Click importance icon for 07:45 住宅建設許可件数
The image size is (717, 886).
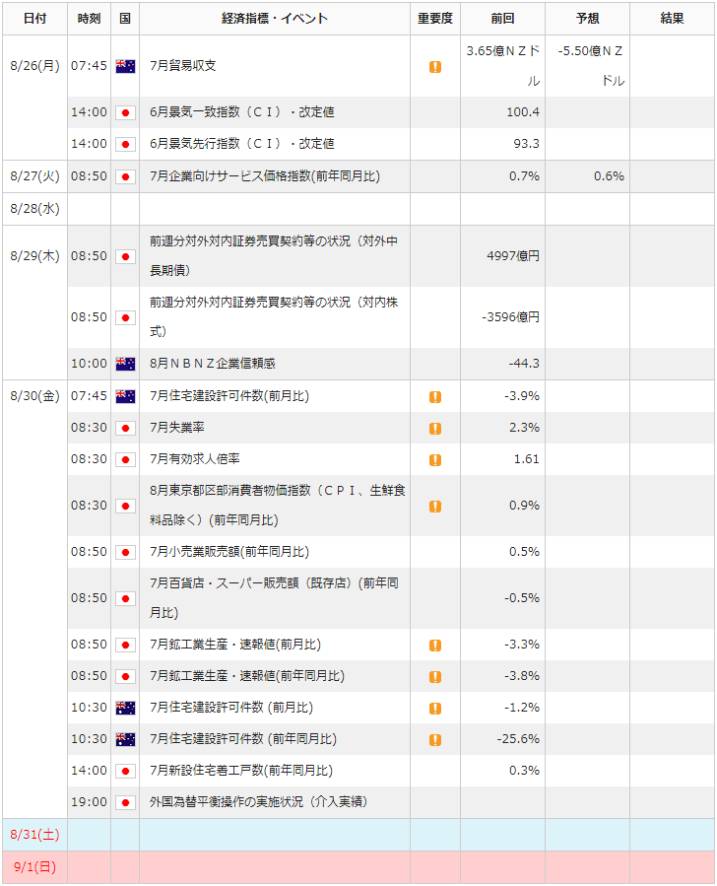pos(434,396)
